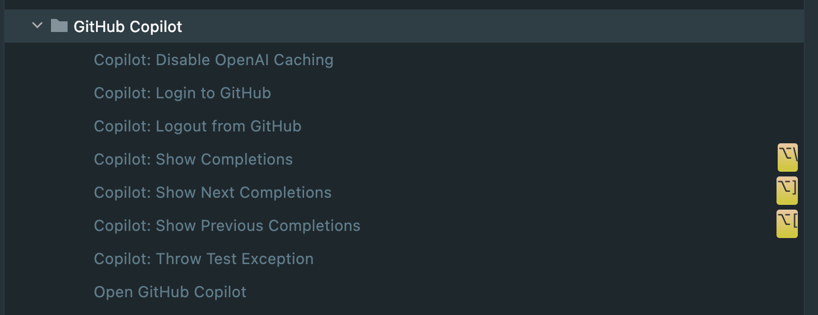Collapse the GitHub Copilot group chevron
Image resolution: width=818 pixels, height=315 pixels.
click(x=37, y=25)
